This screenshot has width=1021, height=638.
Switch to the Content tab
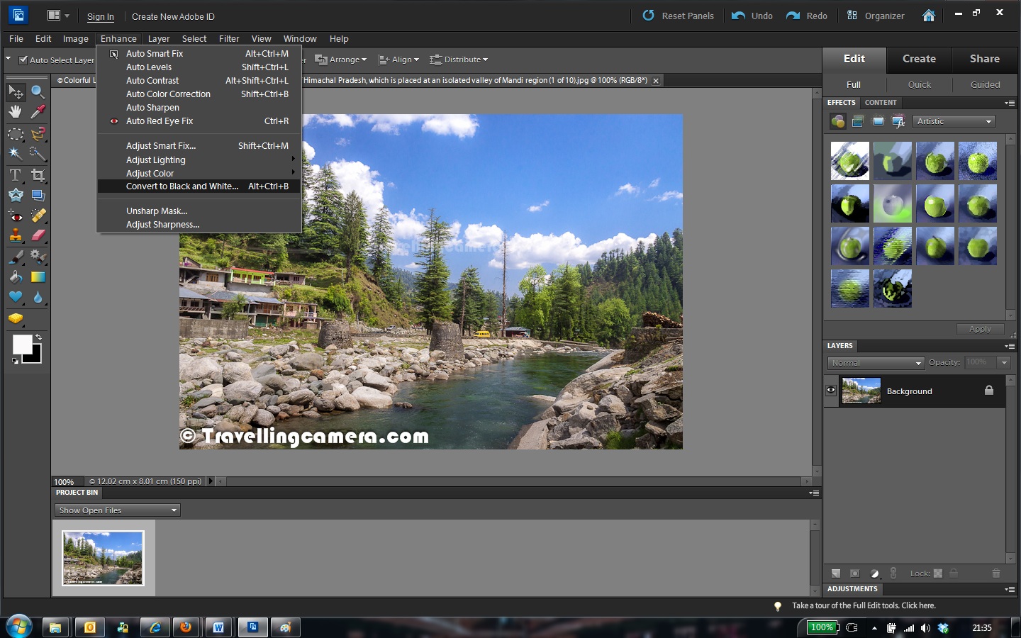pos(881,103)
